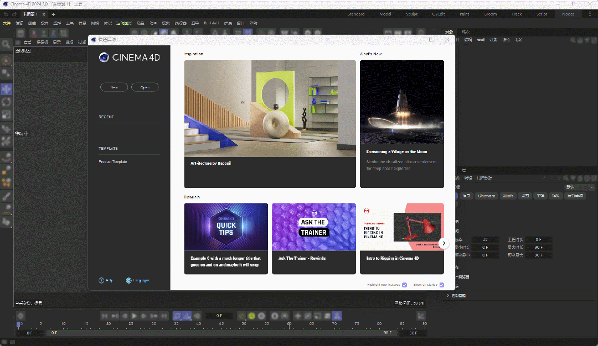
Task: Click the first icon of the top toolbar
Action: [x=20, y=33]
